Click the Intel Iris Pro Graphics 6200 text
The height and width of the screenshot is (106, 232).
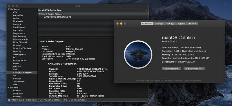[191, 58]
